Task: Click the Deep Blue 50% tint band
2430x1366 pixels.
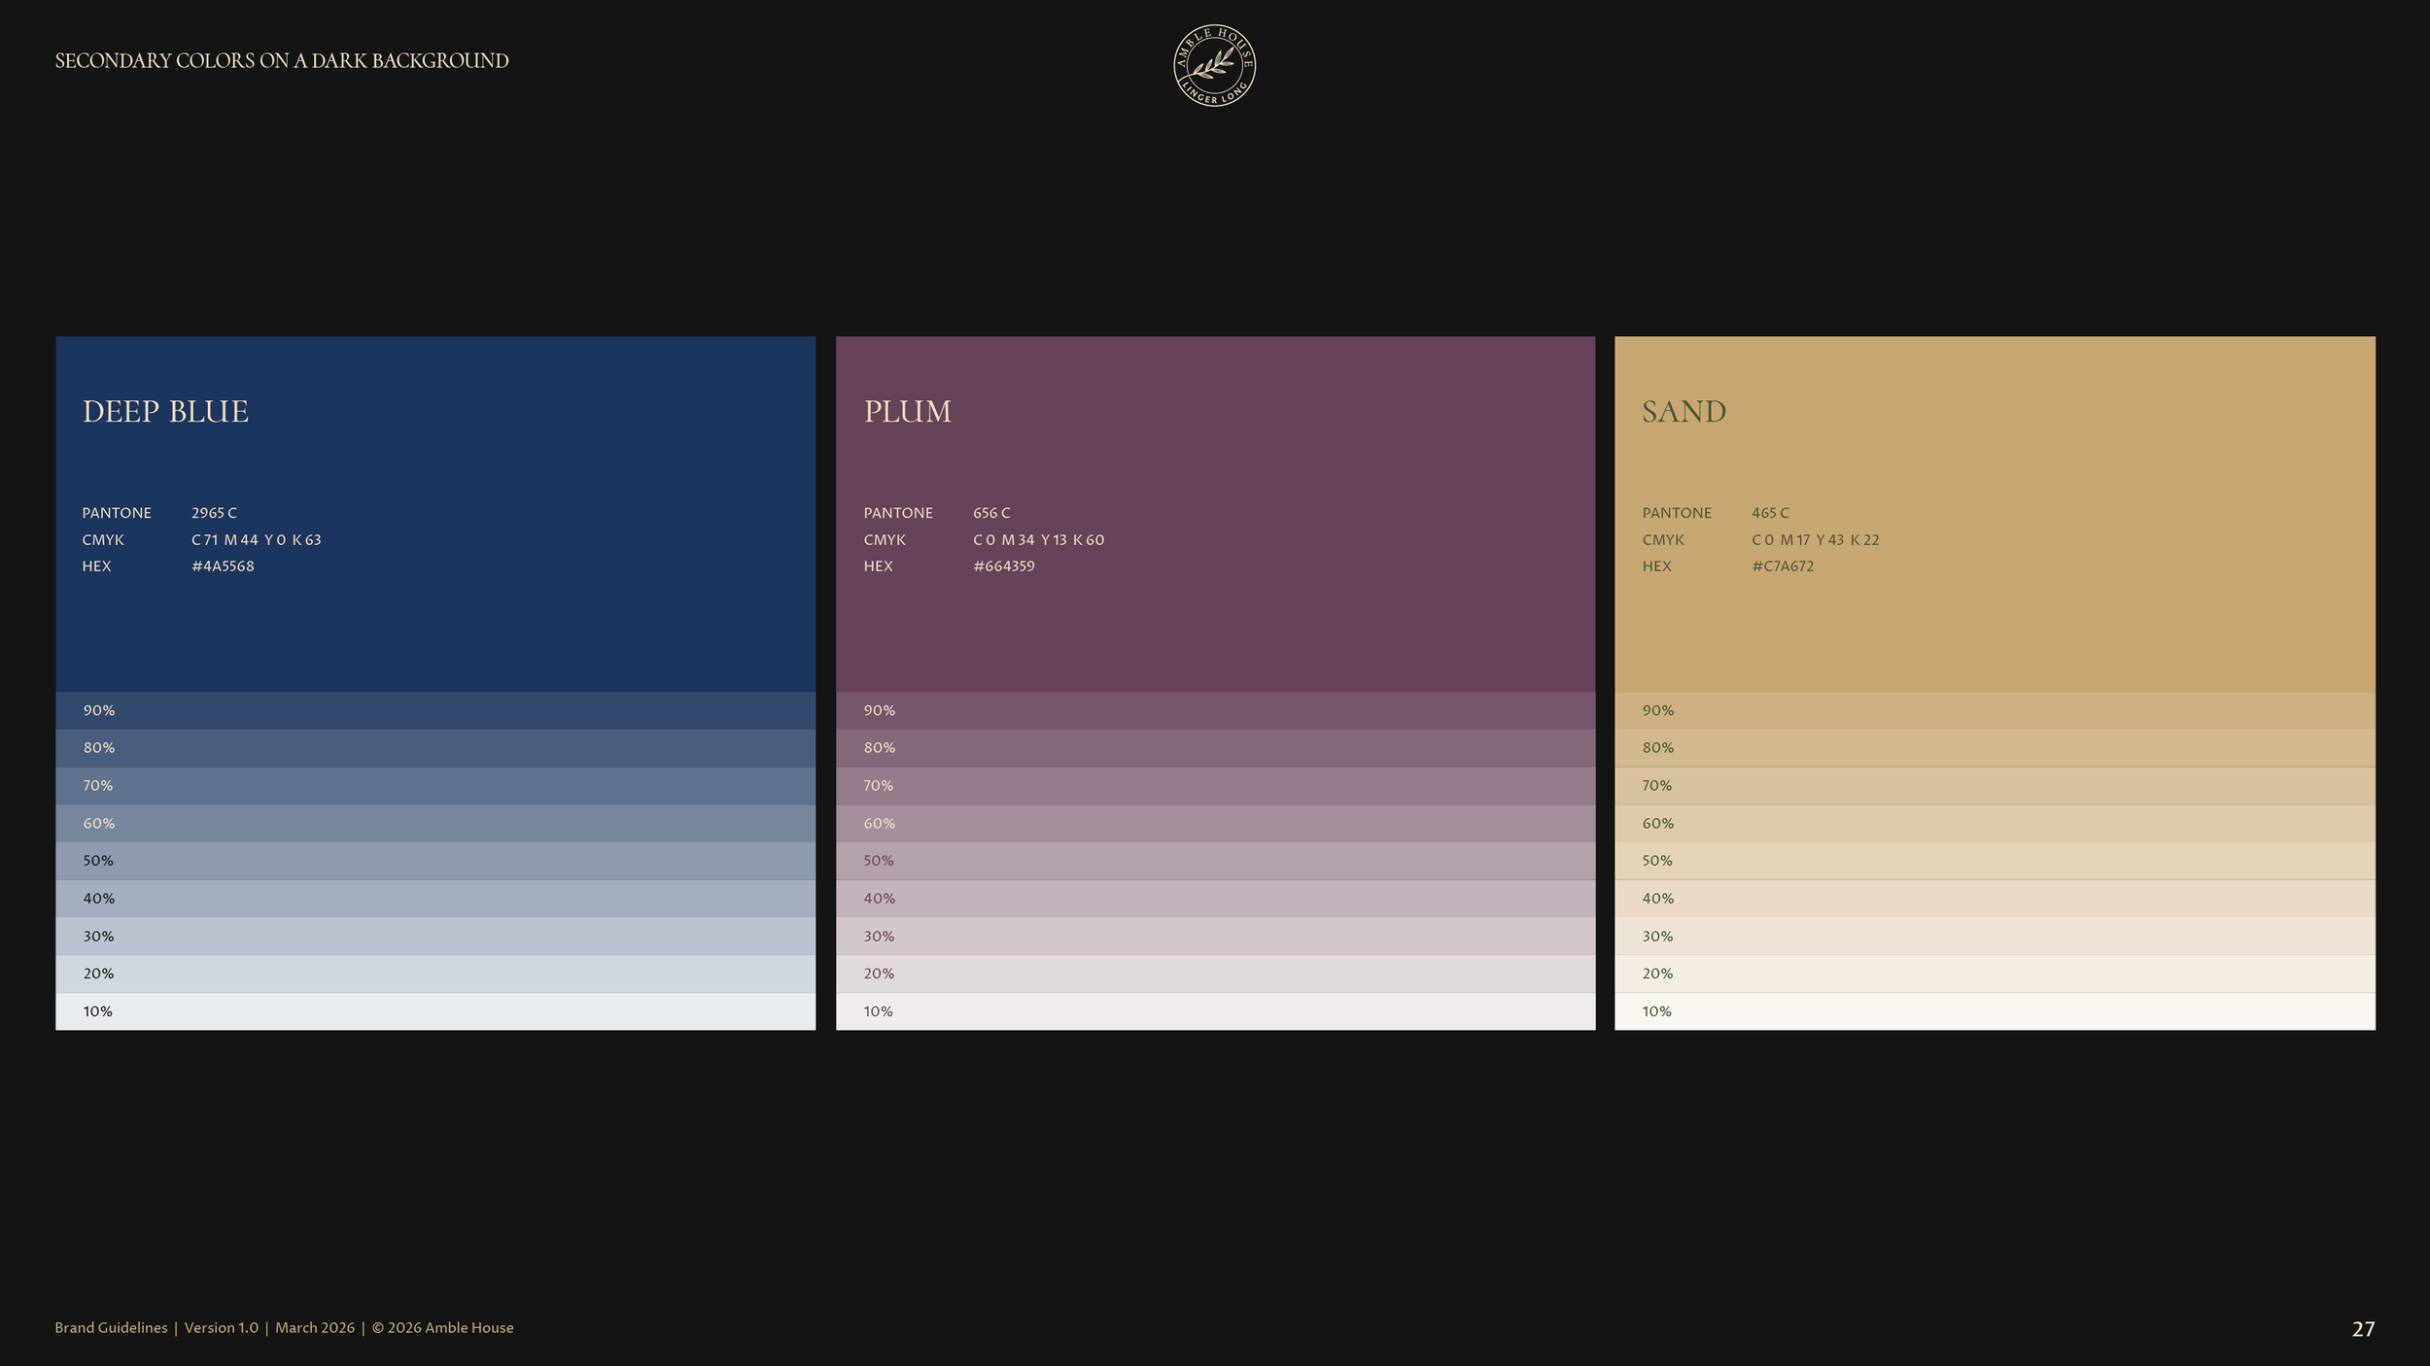Action: (435, 861)
